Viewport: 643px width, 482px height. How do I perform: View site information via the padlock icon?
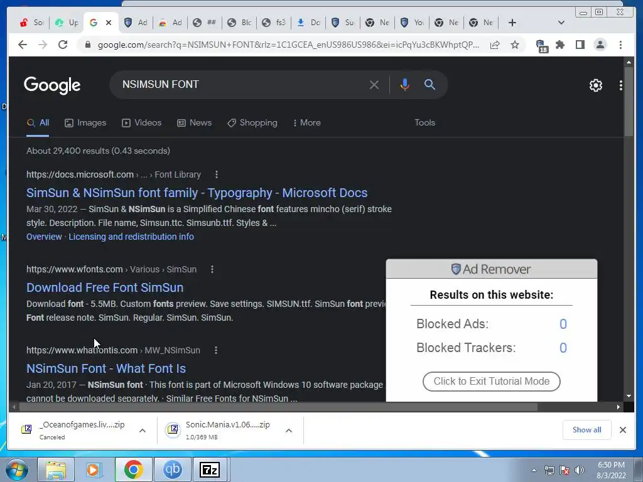87,45
